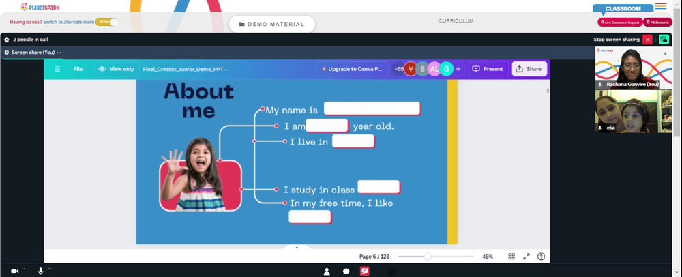This screenshot has height=277, width=682.
Task: Expand camera options chevron
Action: (x=23, y=269)
